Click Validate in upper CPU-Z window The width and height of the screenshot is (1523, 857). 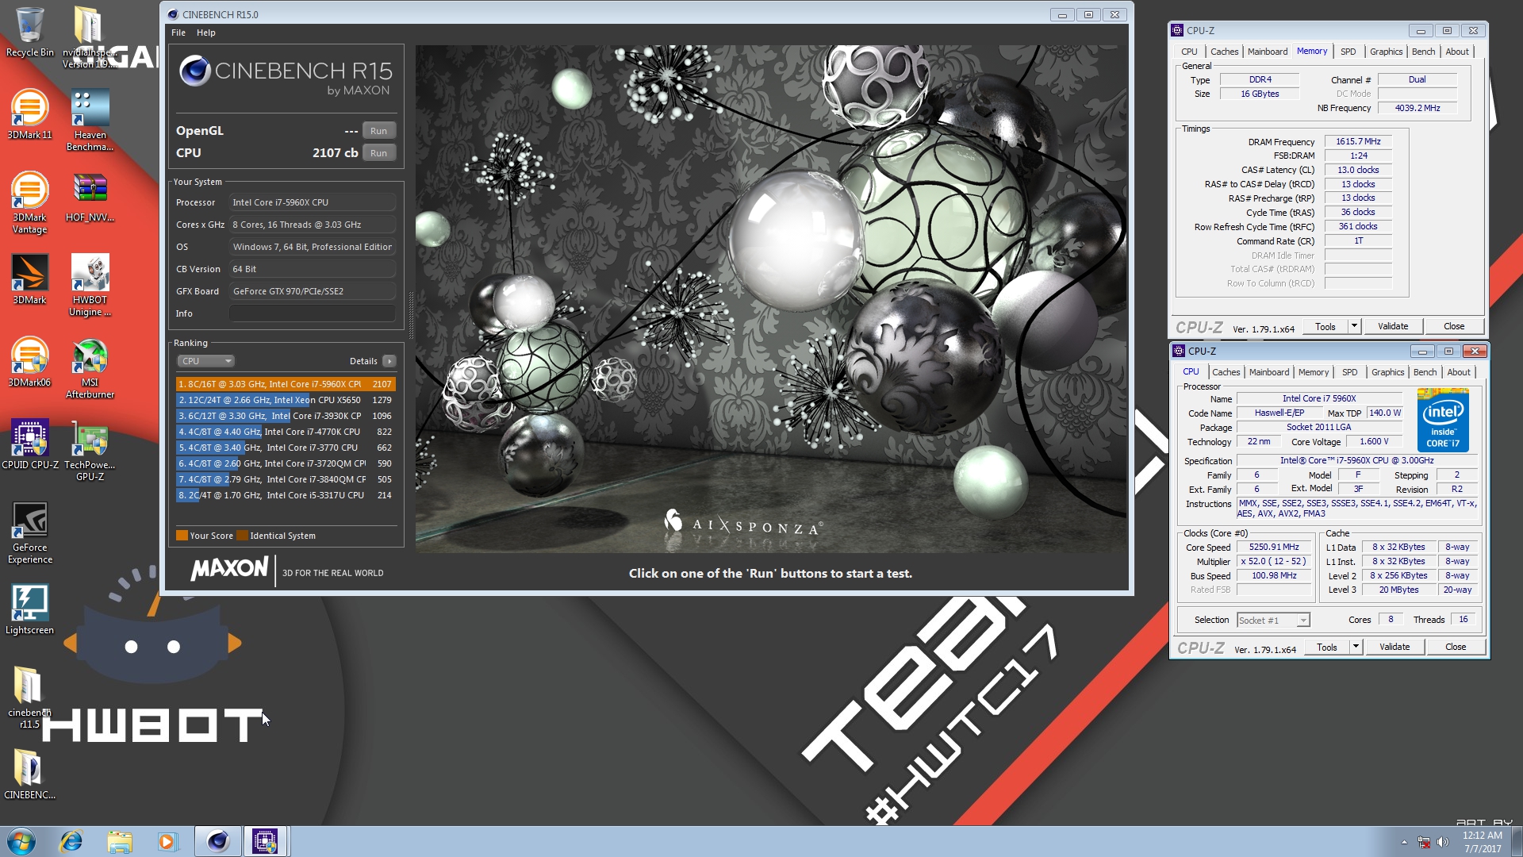pyautogui.click(x=1393, y=326)
